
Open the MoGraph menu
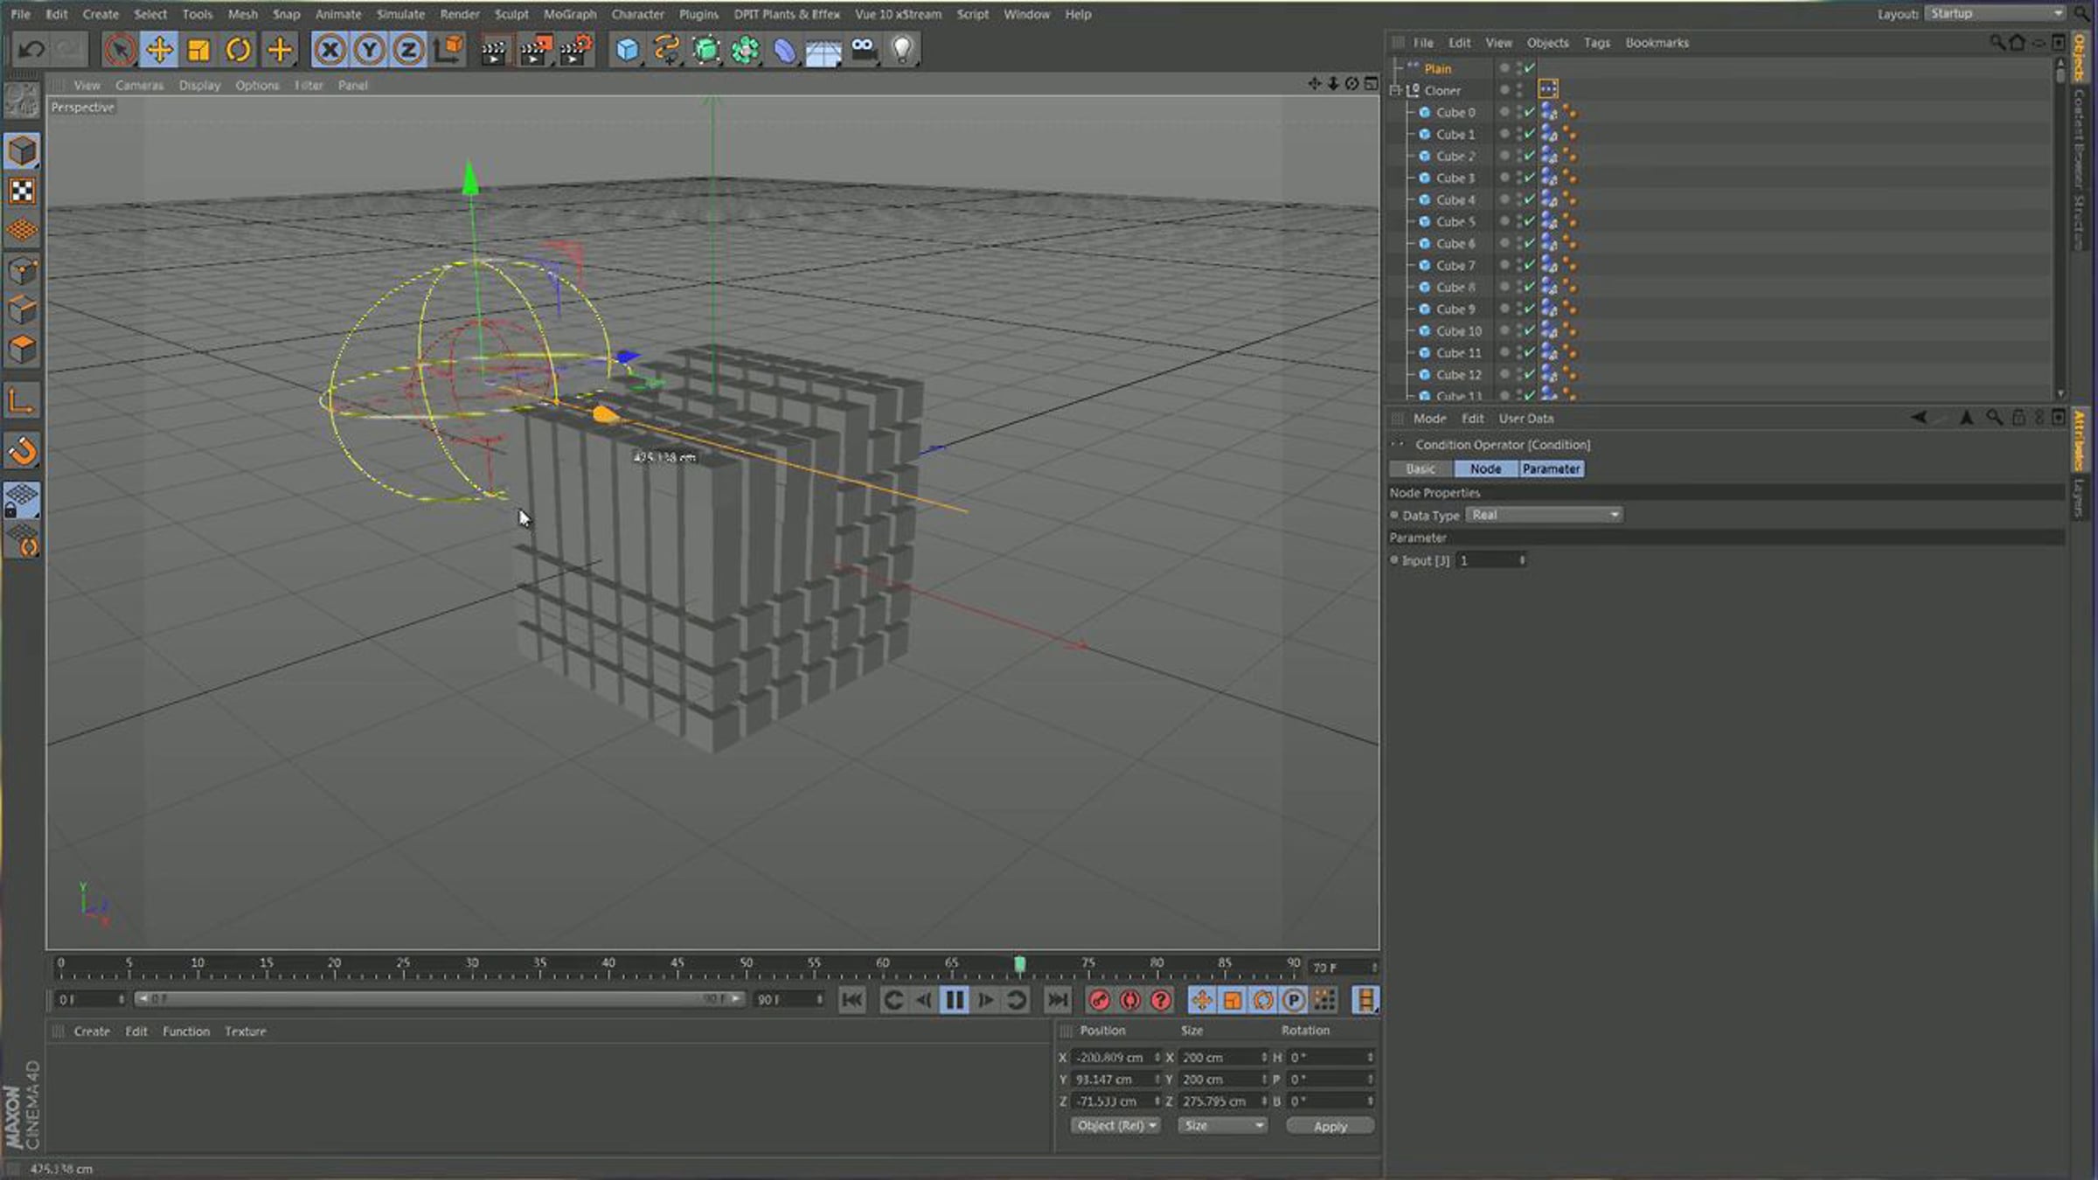pos(570,14)
